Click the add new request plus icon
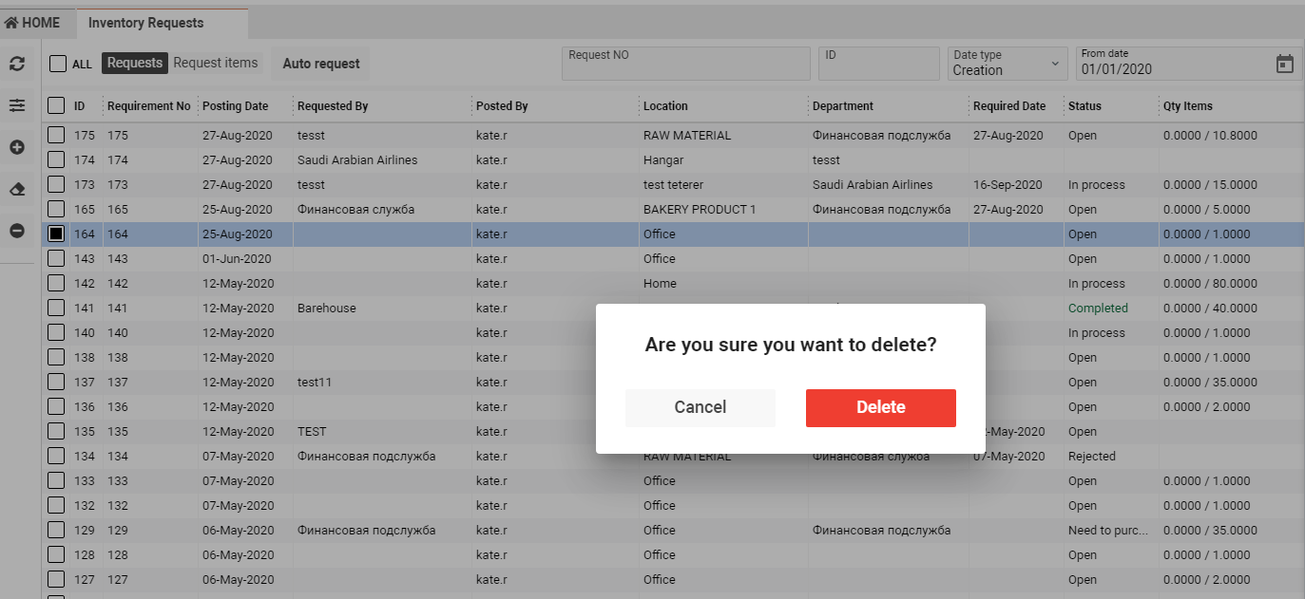1305x599 pixels. click(x=17, y=147)
